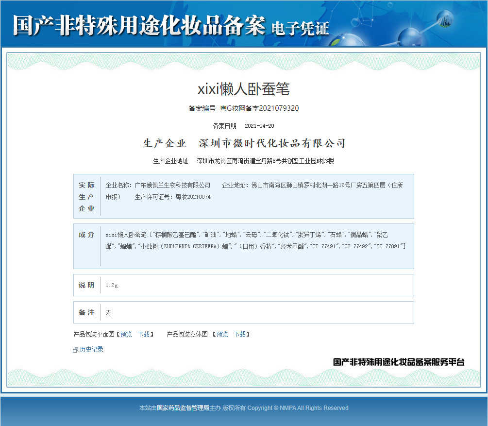Download the 产品包装立体图 image
Image resolution: width=488 pixels, height=426 pixels.
pyautogui.click(x=240, y=334)
